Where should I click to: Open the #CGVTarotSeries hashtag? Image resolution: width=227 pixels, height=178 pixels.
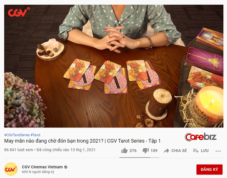17,135
